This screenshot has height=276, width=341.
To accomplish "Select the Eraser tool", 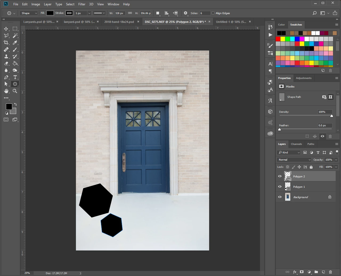I will (6, 63).
